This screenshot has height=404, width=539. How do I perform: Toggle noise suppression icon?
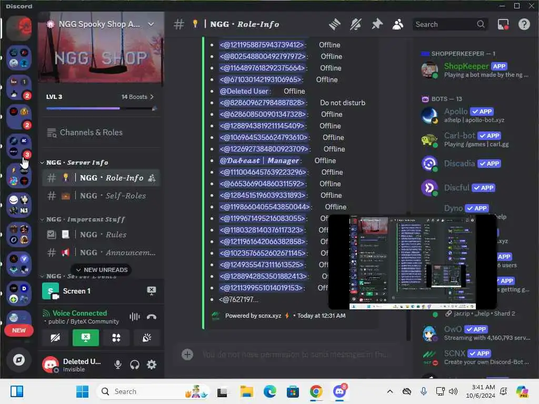134,317
